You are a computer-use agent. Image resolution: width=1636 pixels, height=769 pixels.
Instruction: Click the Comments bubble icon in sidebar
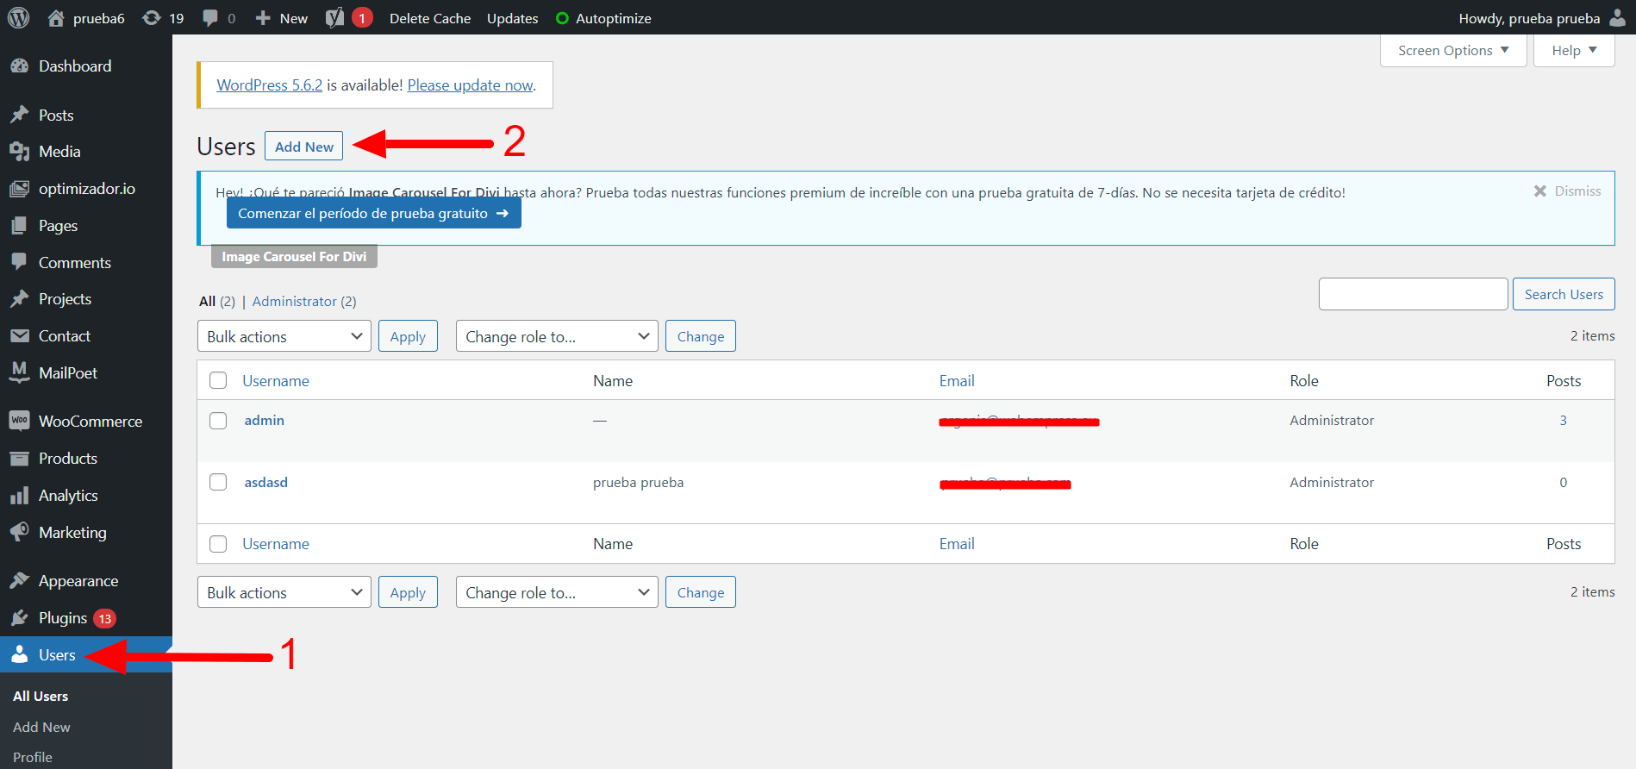click(19, 262)
